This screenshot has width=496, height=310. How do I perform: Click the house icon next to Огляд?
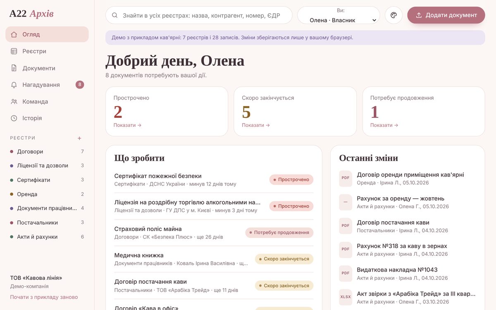14,34
